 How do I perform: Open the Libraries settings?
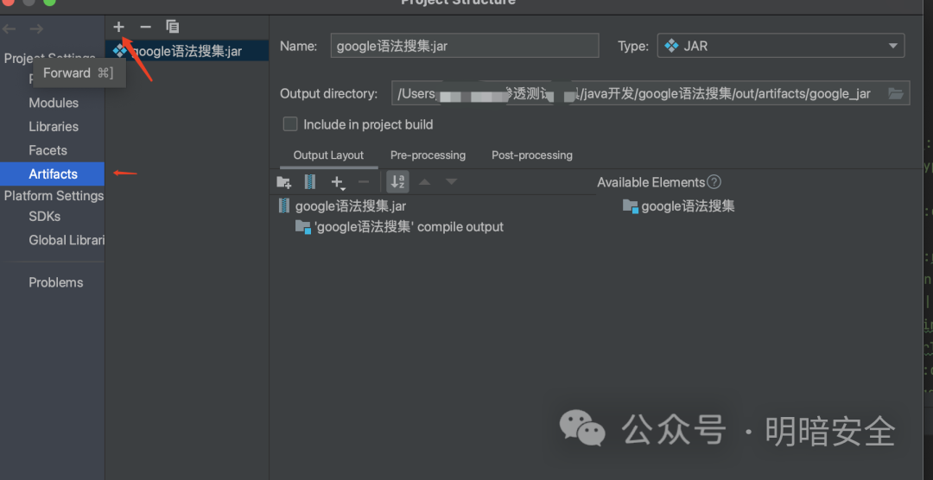54,127
